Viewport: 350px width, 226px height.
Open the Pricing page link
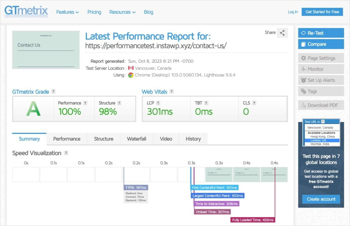[94, 12]
